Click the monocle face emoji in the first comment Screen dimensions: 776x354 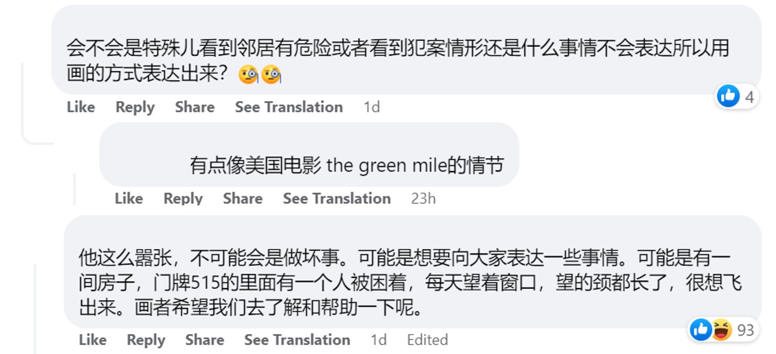tap(248, 75)
